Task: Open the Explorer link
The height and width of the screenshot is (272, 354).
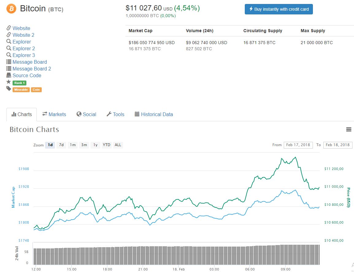Action: click(x=22, y=42)
